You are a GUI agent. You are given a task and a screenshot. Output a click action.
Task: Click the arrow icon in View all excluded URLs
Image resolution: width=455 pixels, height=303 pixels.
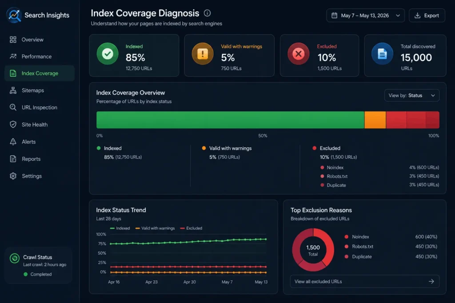pos(431,281)
